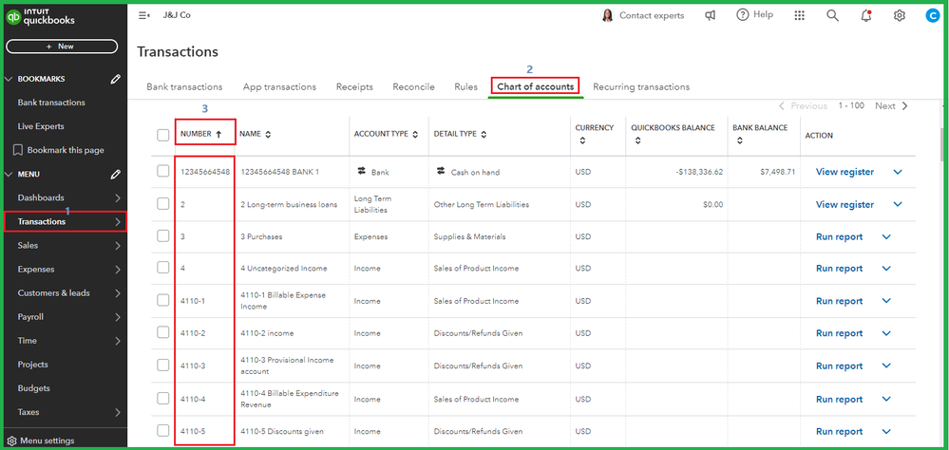Click the search magnifier icon

[832, 15]
